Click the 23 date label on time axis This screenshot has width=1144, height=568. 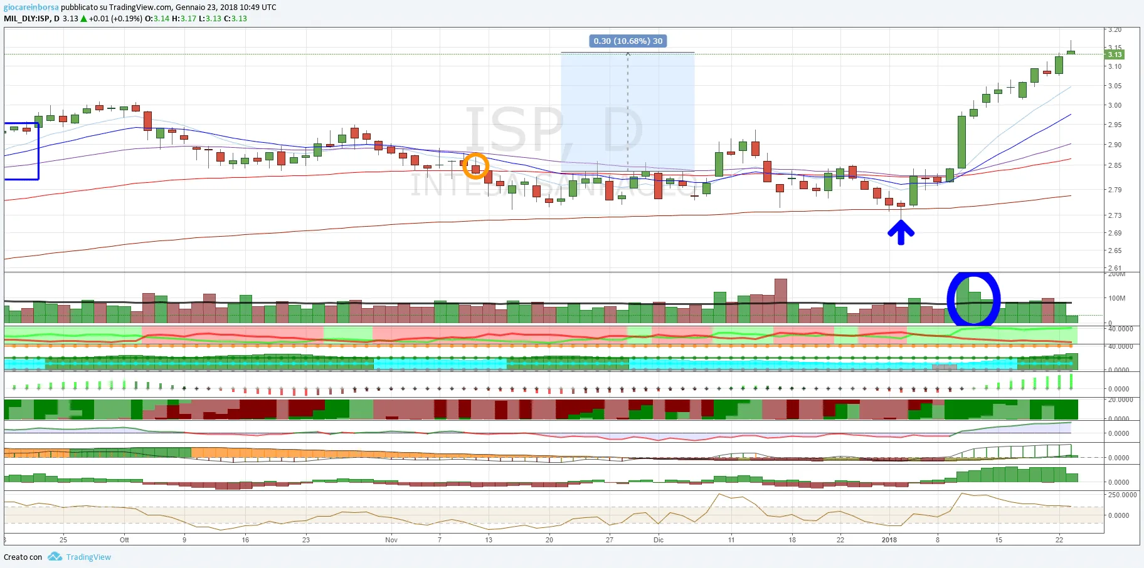click(306, 540)
